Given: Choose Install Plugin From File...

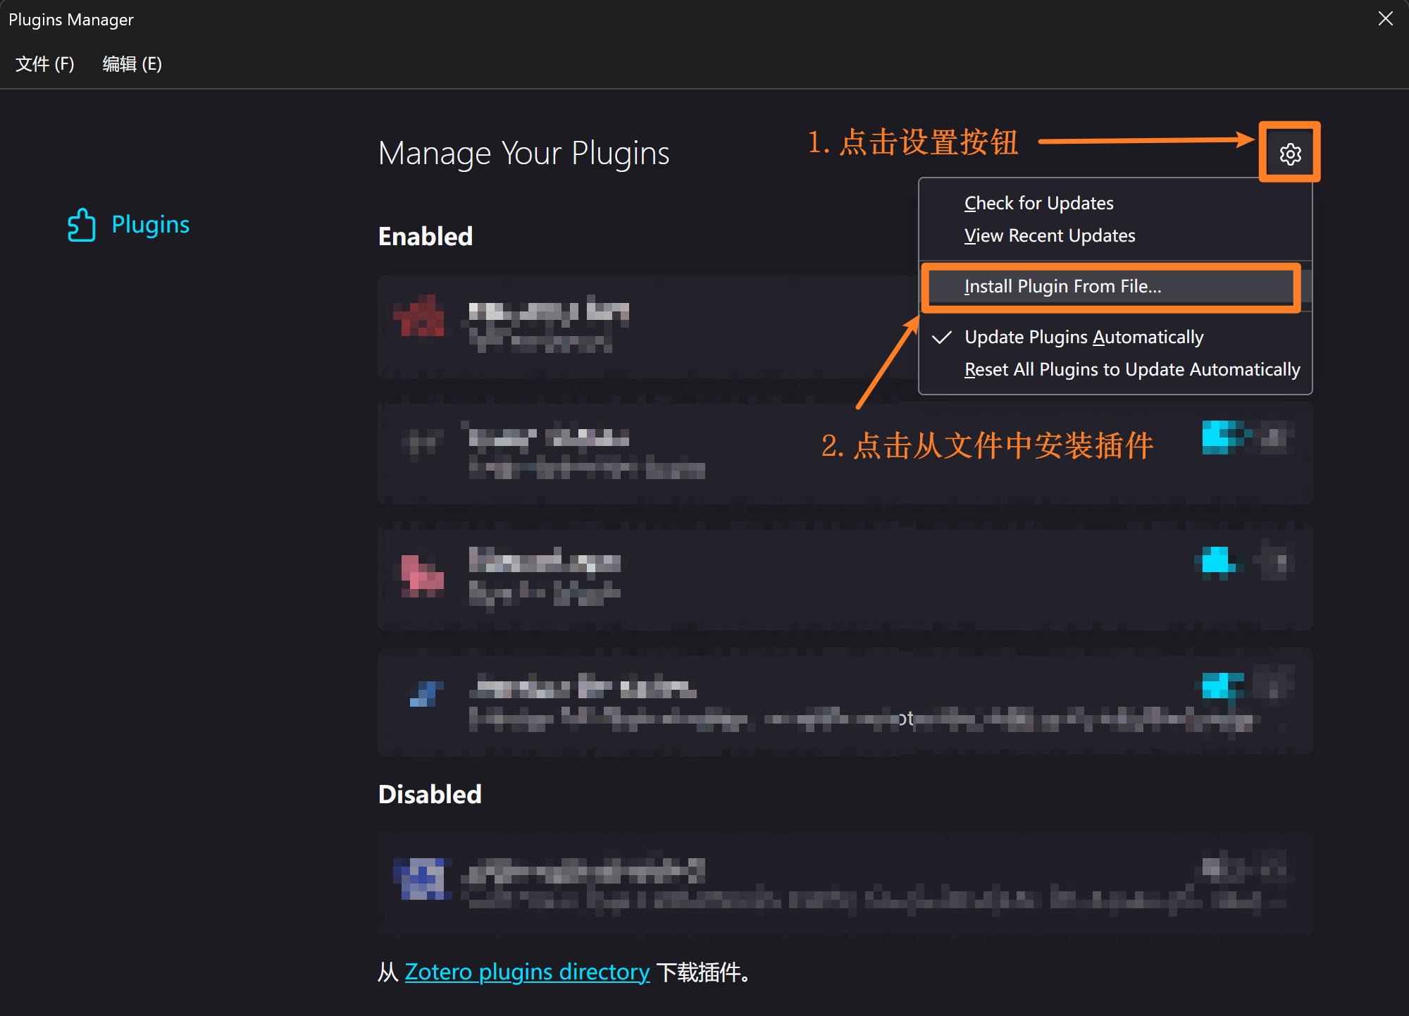Looking at the screenshot, I should point(1062,287).
